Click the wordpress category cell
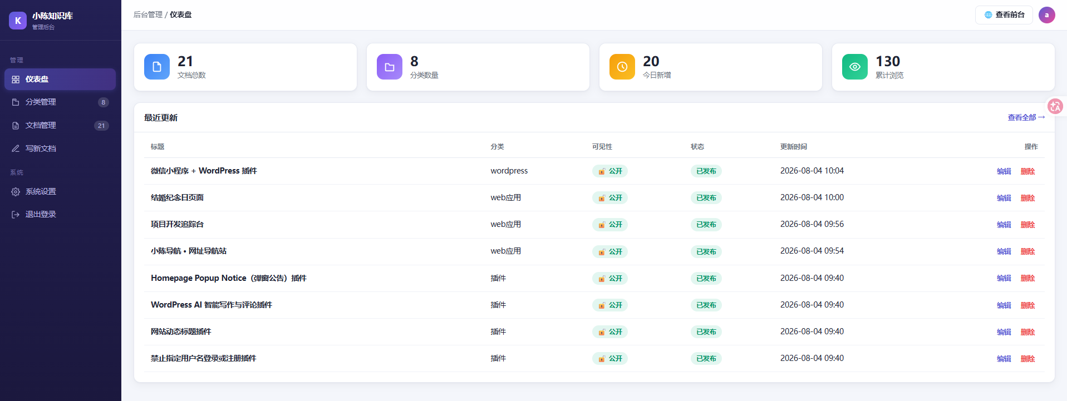 (509, 171)
